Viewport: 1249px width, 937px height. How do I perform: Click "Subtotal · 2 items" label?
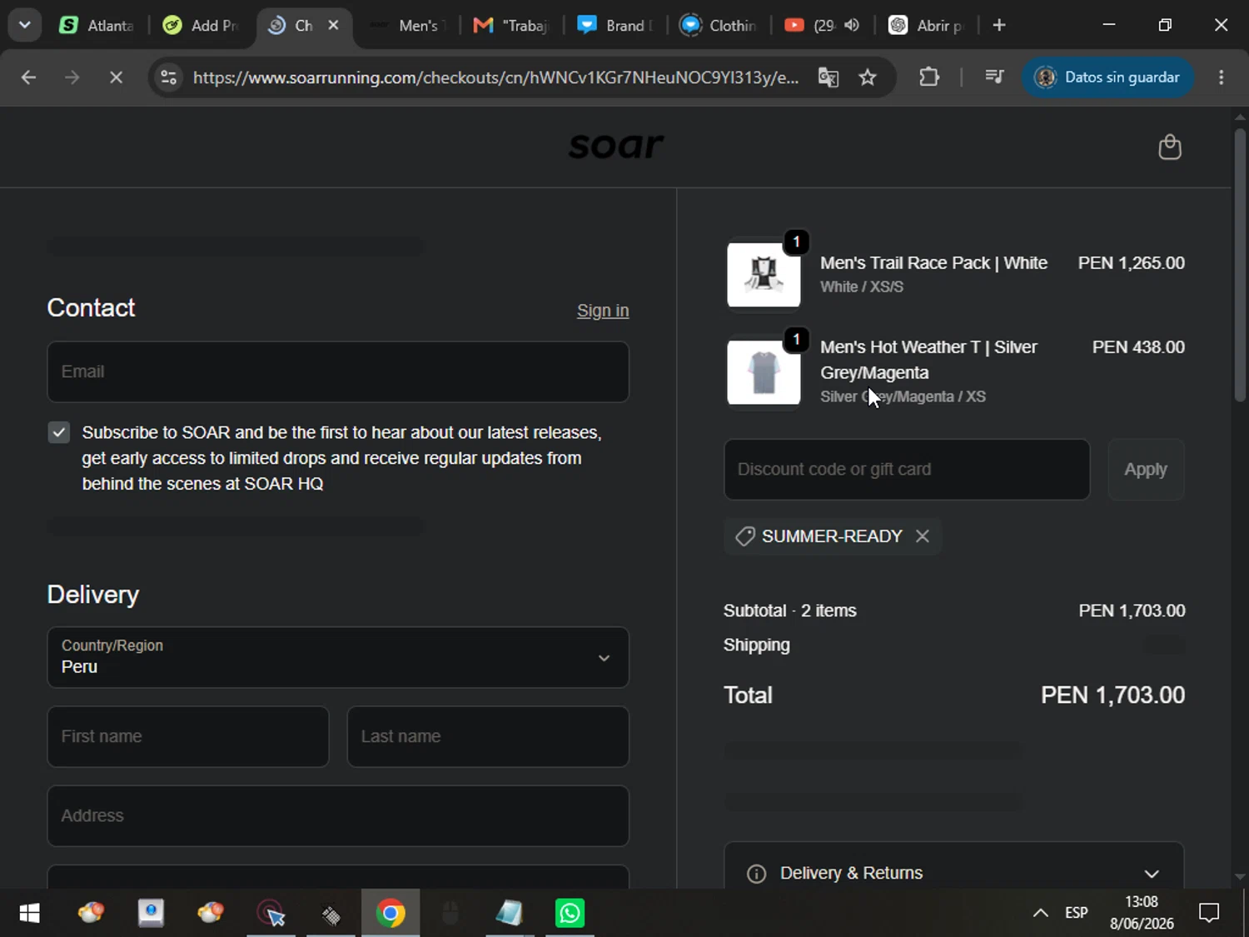click(789, 611)
